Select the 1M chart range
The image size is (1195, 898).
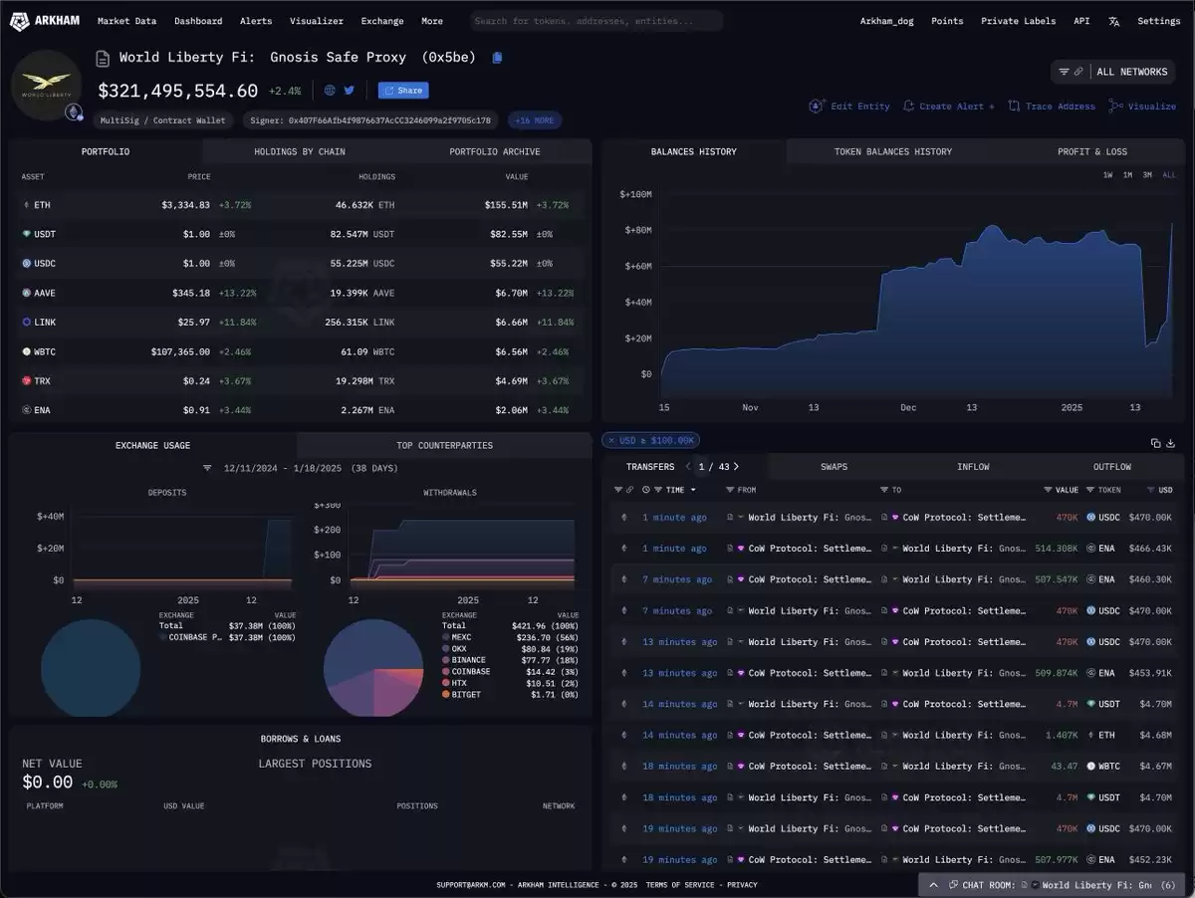1127,175
